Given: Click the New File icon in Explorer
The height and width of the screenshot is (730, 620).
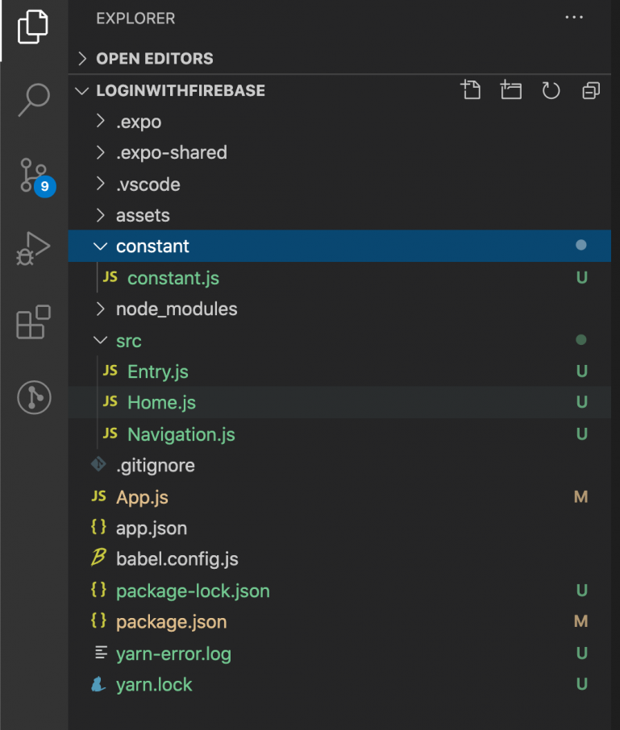Looking at the screenshot, I should pos(471,90).
